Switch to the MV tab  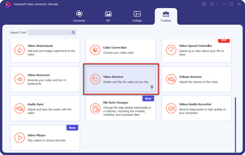[108, 16]
